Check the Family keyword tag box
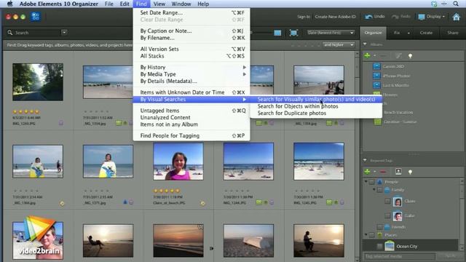466x262 pixels. 379,190
